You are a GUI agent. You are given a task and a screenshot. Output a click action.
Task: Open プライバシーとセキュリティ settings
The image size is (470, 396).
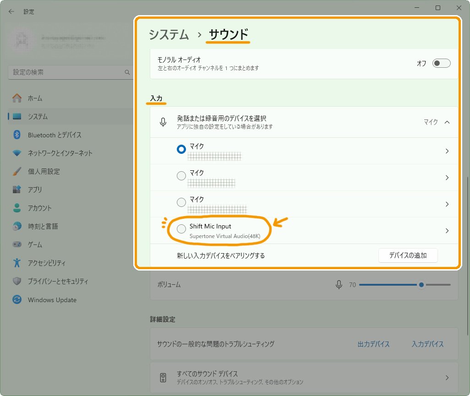coord(48,281)
